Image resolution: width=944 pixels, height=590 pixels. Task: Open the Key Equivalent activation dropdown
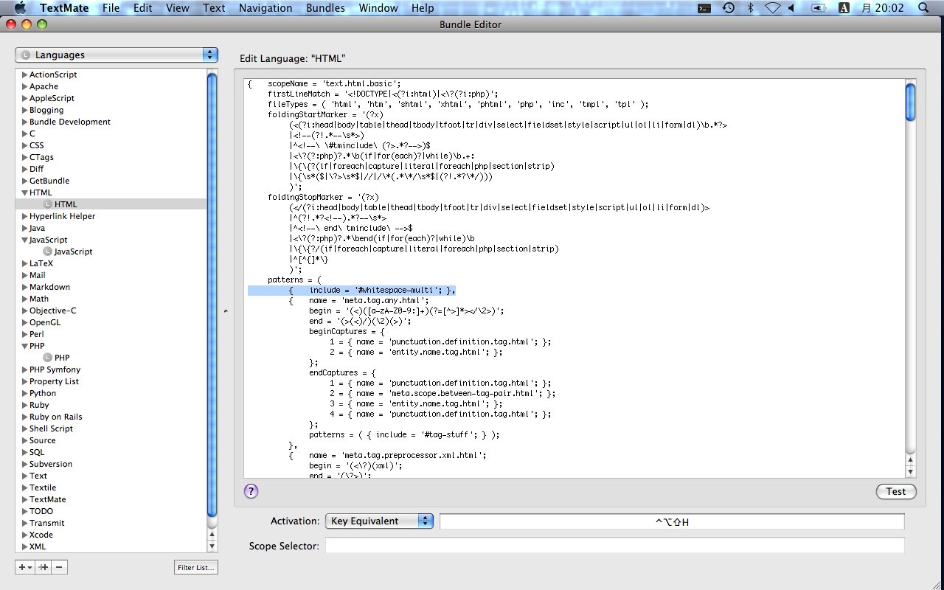(x=379, y=521)
